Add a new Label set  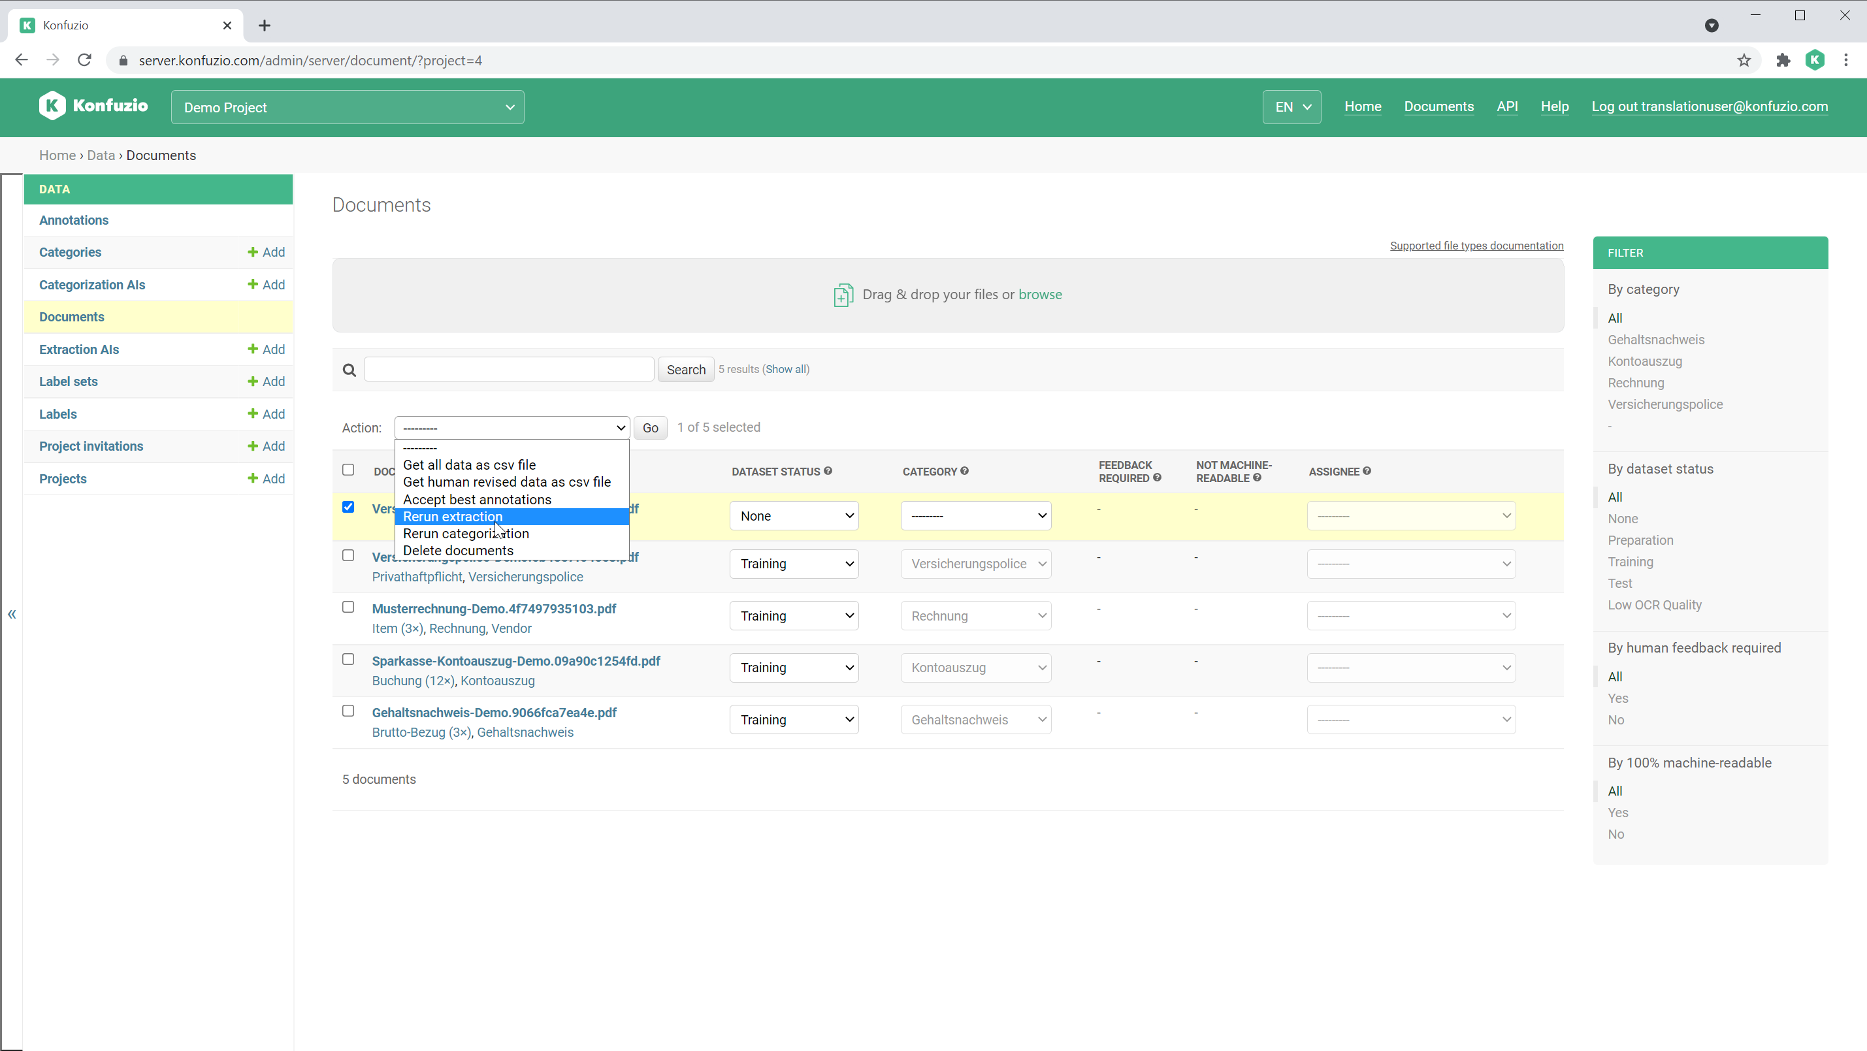pyautogui.click(x=266, y=381)
